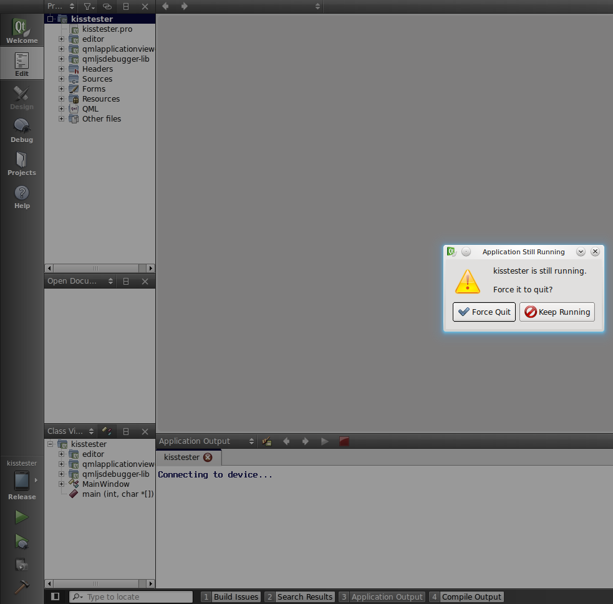Toggle link-with-editor icon in Projects pane
The height and width of the screenshot is (604, 613).
click(x=107, y=6)
